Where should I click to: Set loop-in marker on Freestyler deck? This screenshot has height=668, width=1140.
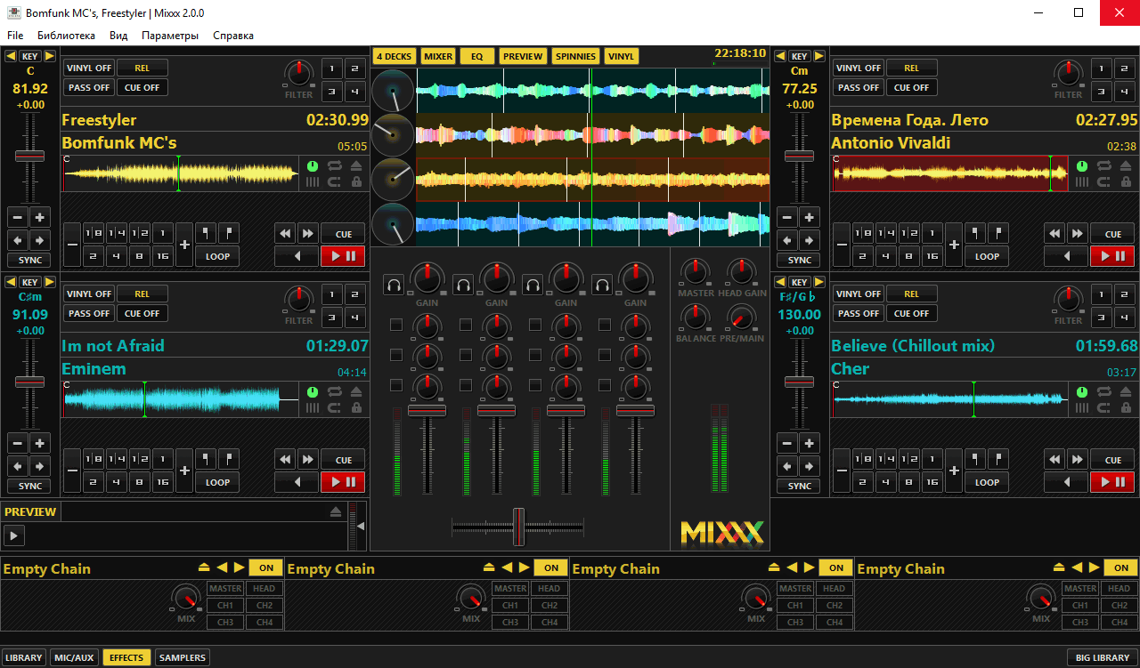point(206,234)
